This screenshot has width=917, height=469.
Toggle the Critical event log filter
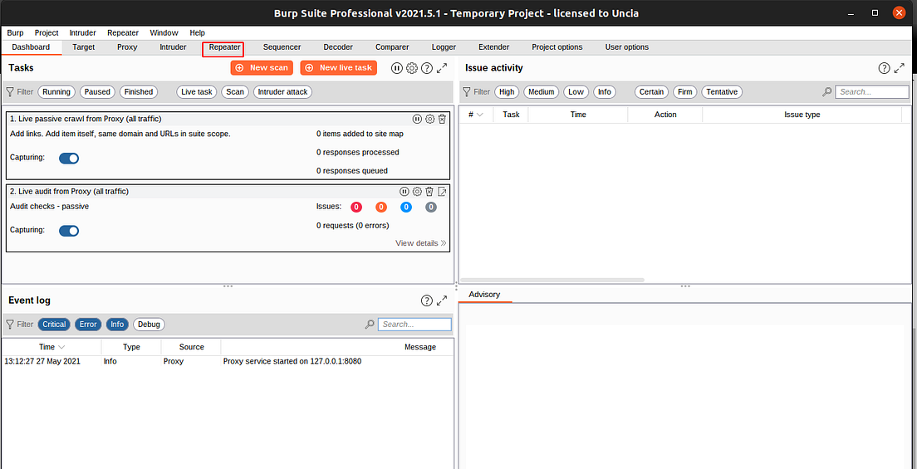tap(54, 324)
